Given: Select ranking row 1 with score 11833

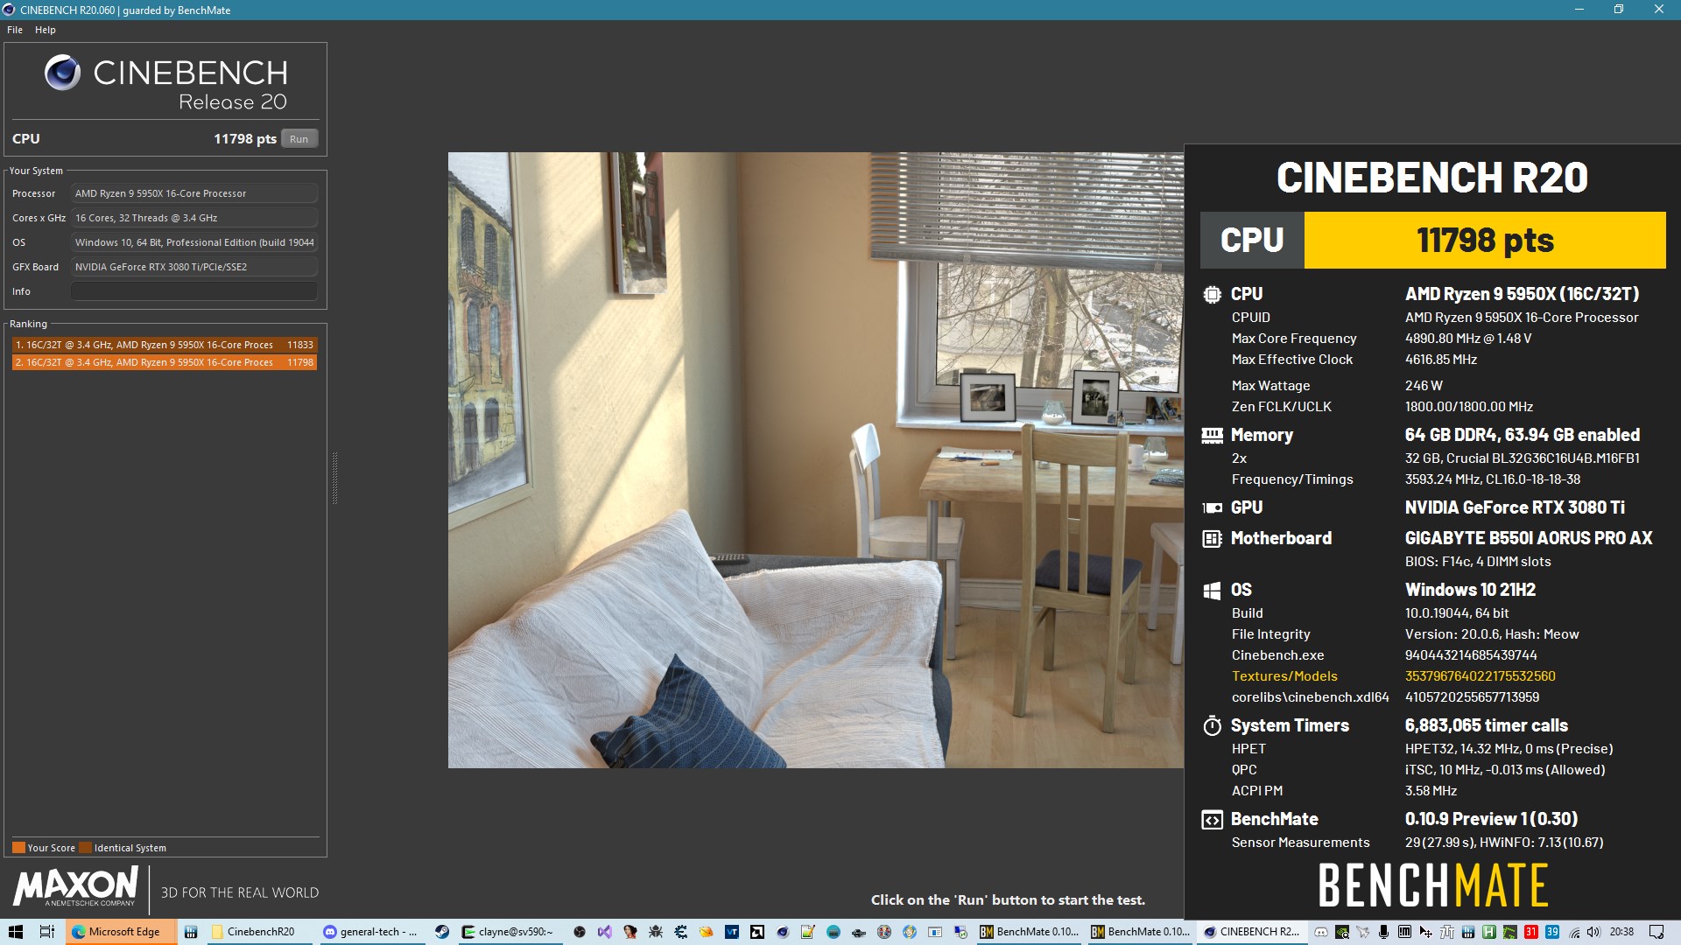Looking at the screenshot, I should click(165, 345).
